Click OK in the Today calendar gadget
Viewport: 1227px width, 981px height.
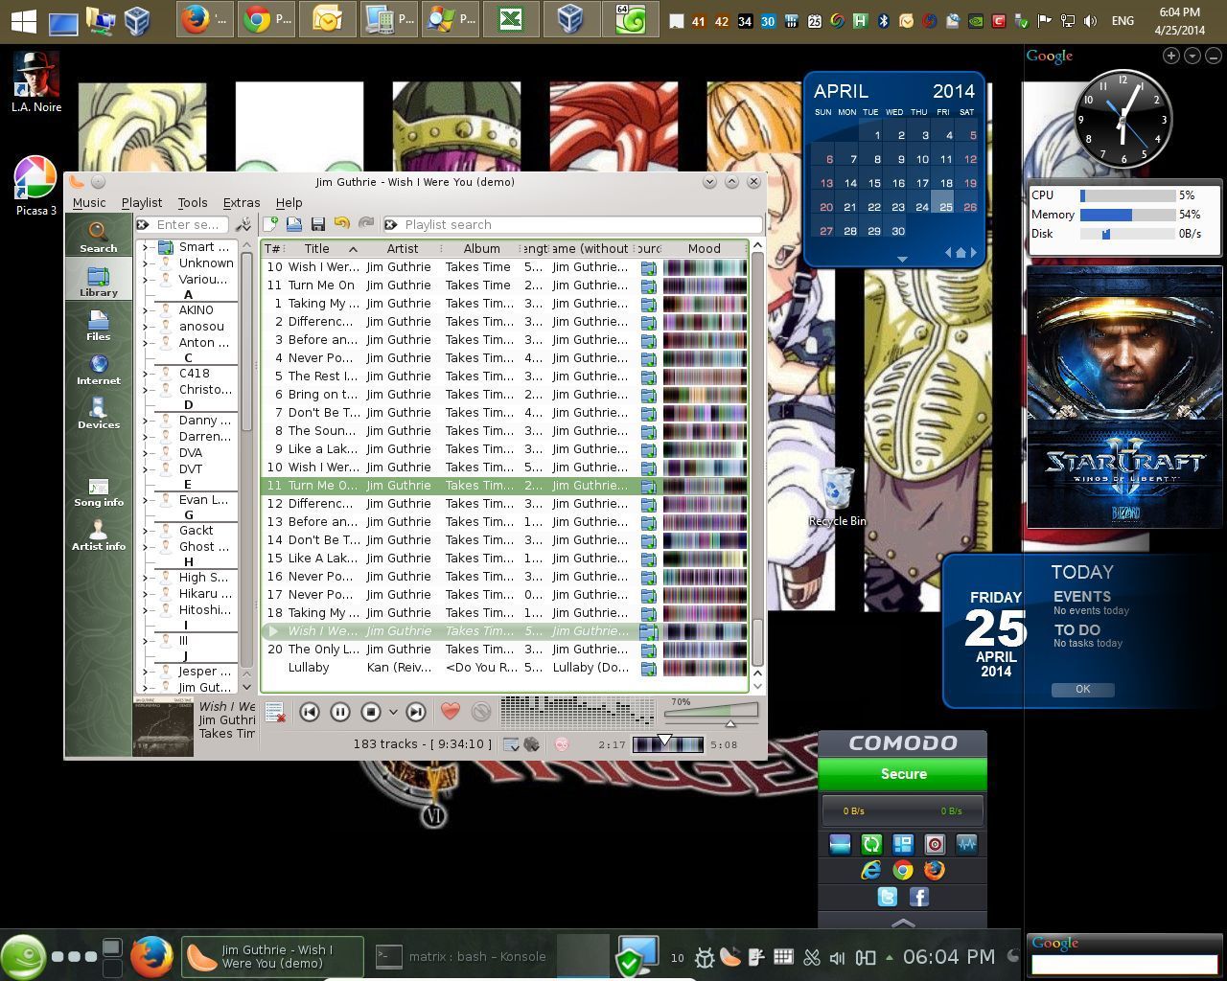pos(1082,689)
